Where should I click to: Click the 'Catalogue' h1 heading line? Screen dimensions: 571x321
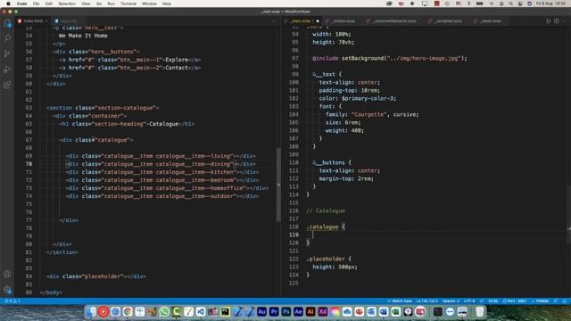(127, 124)
